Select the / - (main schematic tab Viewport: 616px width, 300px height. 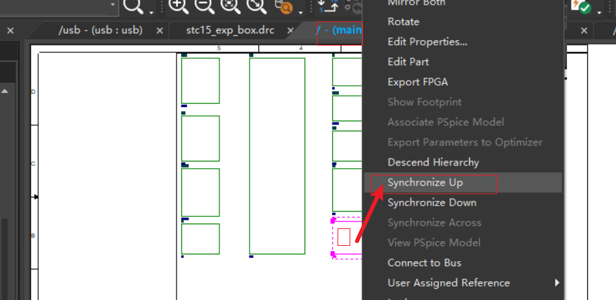[339, 30]
